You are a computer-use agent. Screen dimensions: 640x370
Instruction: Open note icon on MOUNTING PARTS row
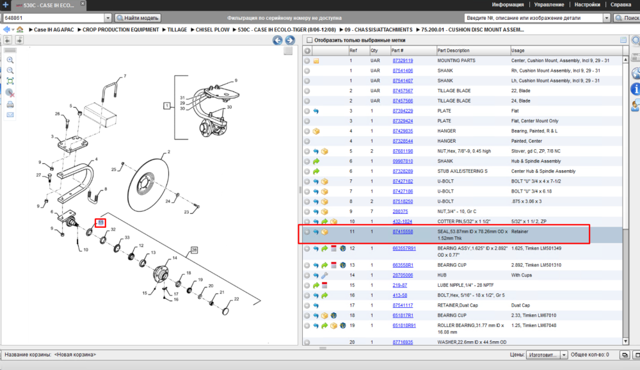click(x=316, y=61)
